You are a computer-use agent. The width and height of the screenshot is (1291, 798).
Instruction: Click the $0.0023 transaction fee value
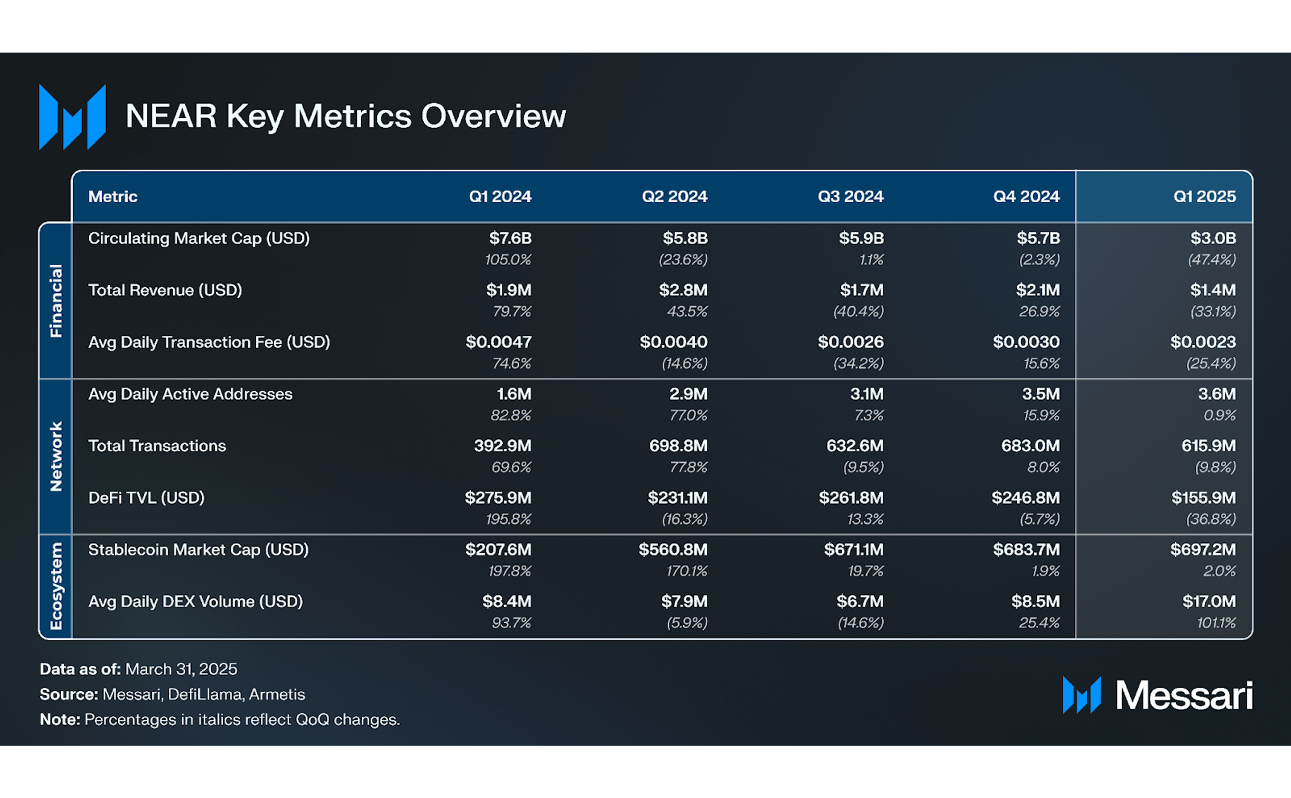(x=1203, y=342)
